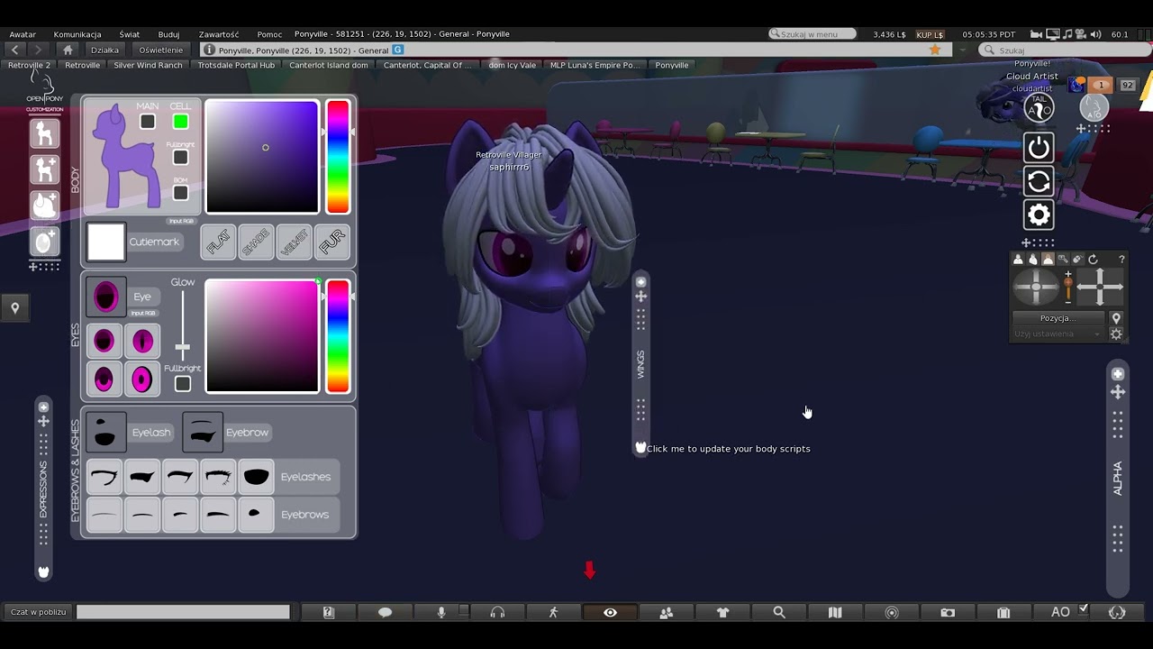Image resolution: width=1153 pixels, height=649 pixels.
Task: Open the Komunikacja menu
Action: pos(77,34)
